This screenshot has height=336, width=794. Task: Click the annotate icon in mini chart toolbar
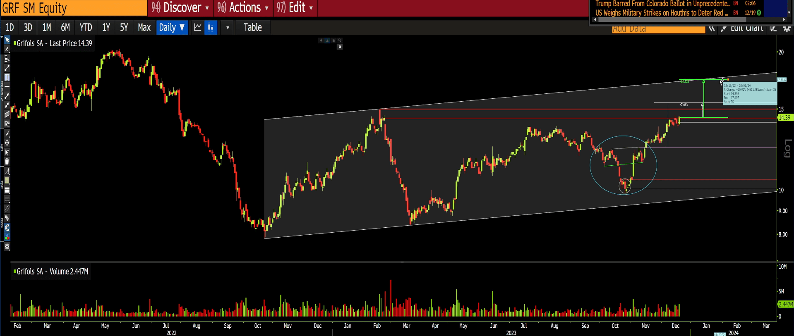[327, 41]
